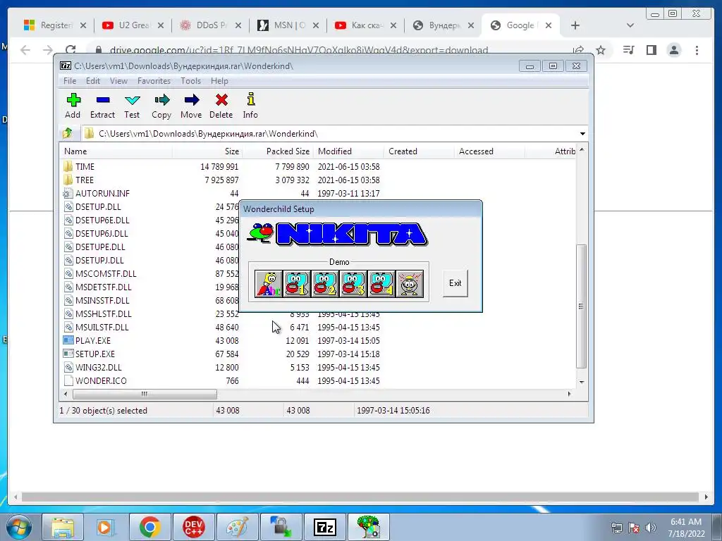Viewport: 722px width, 541px height.
Task: Select the DSETUPE.DLL file
Action: point(100,247)
